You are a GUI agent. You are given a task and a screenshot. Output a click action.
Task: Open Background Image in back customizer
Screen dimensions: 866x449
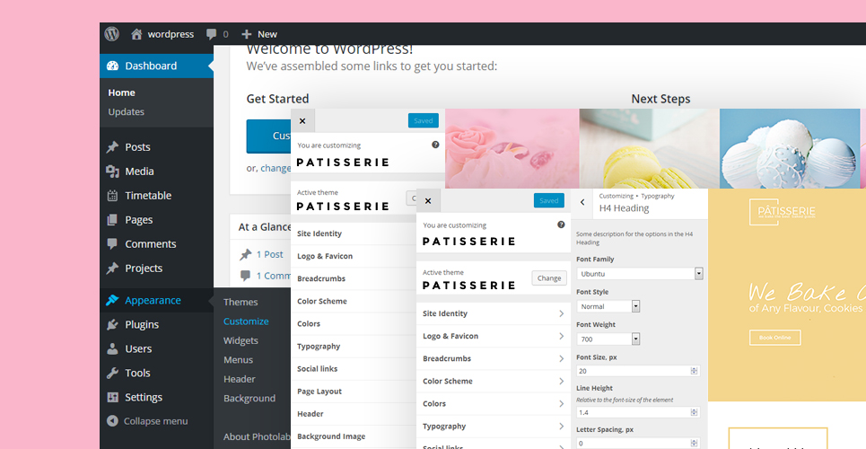coord(354,436)
